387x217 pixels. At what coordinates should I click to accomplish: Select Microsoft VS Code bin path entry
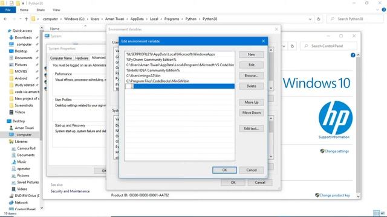coord(180,65)
